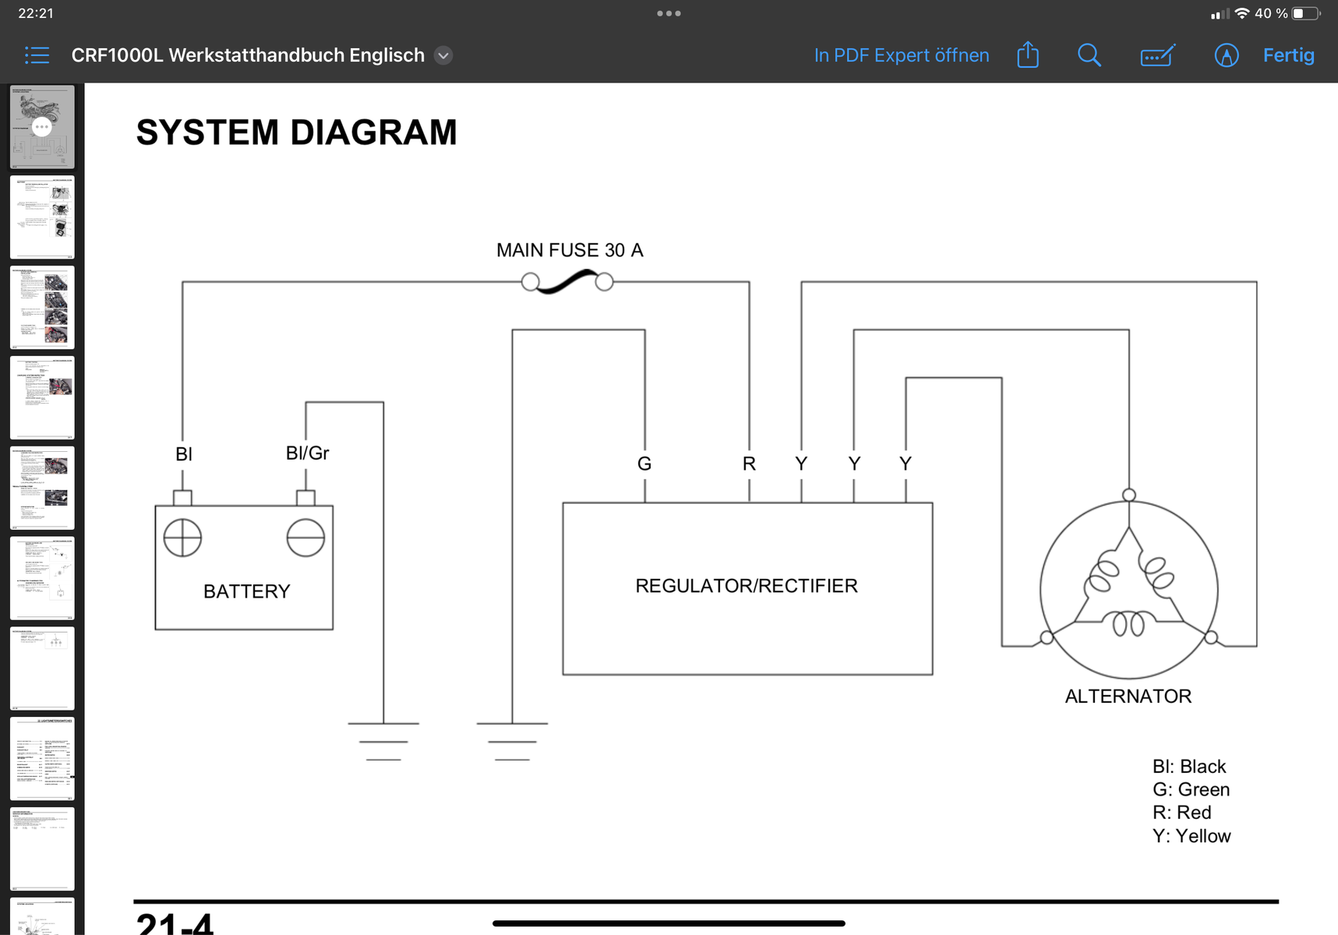Tap the options bubble on first thumbnail
The height and width of the screenshot is (935, 1338).
click(x=42, y=127)
